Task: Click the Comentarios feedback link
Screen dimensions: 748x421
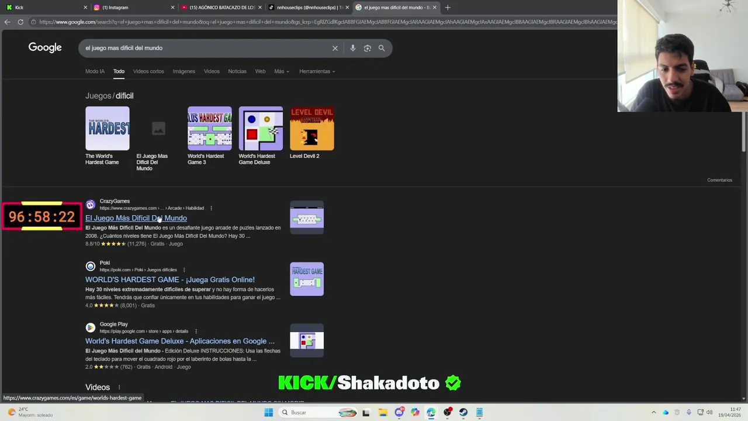Action: 719,180
